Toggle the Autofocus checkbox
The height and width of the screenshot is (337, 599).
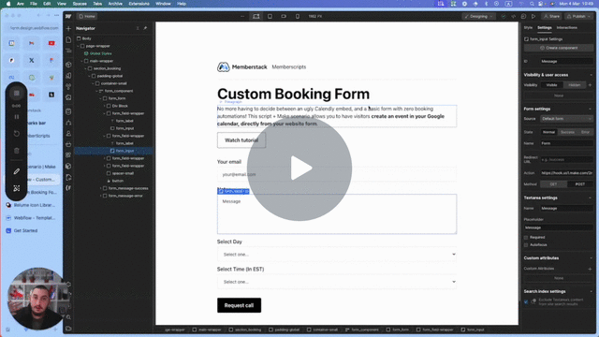pos(526,245)
